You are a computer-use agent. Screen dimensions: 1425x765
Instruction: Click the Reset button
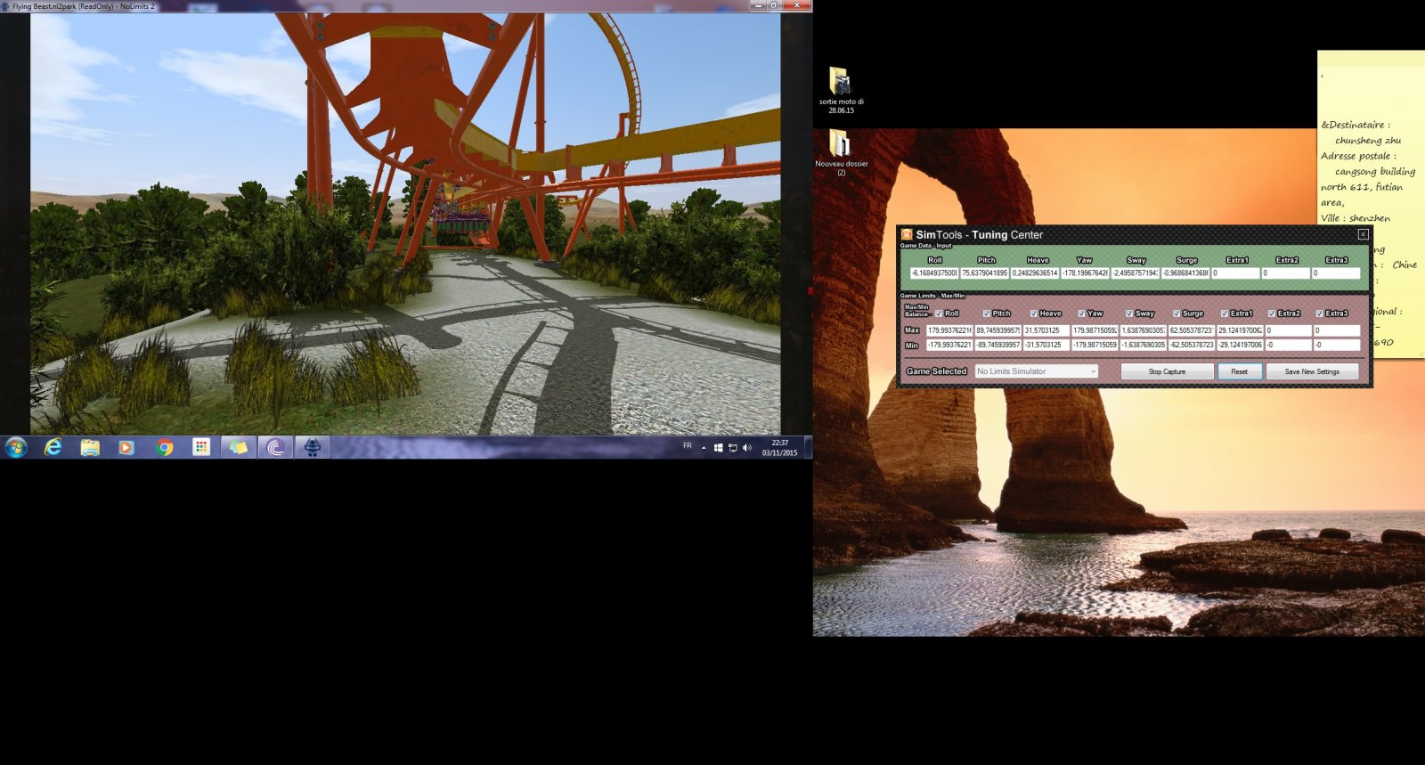(x=1240, y=371)
